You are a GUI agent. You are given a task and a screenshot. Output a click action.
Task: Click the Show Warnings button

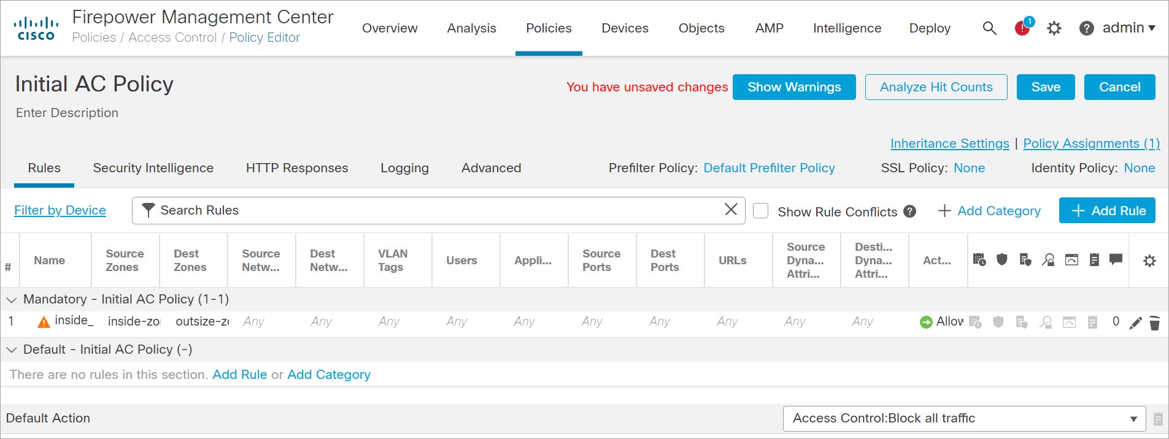coord(794,87)
